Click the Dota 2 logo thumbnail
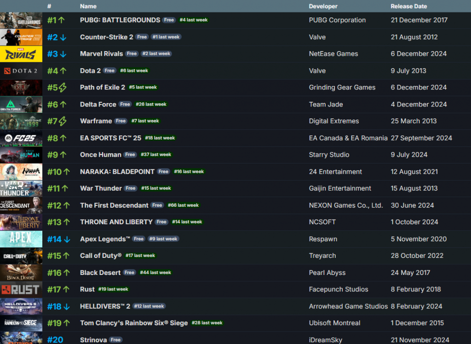The image size is (471, 344). [x=21, y=71]
